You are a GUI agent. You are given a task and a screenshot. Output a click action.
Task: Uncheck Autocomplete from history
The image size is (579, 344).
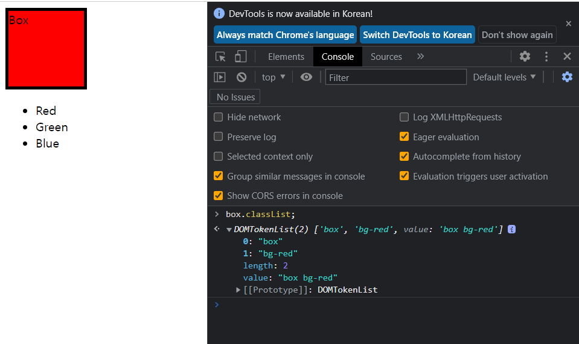point(404,156)
